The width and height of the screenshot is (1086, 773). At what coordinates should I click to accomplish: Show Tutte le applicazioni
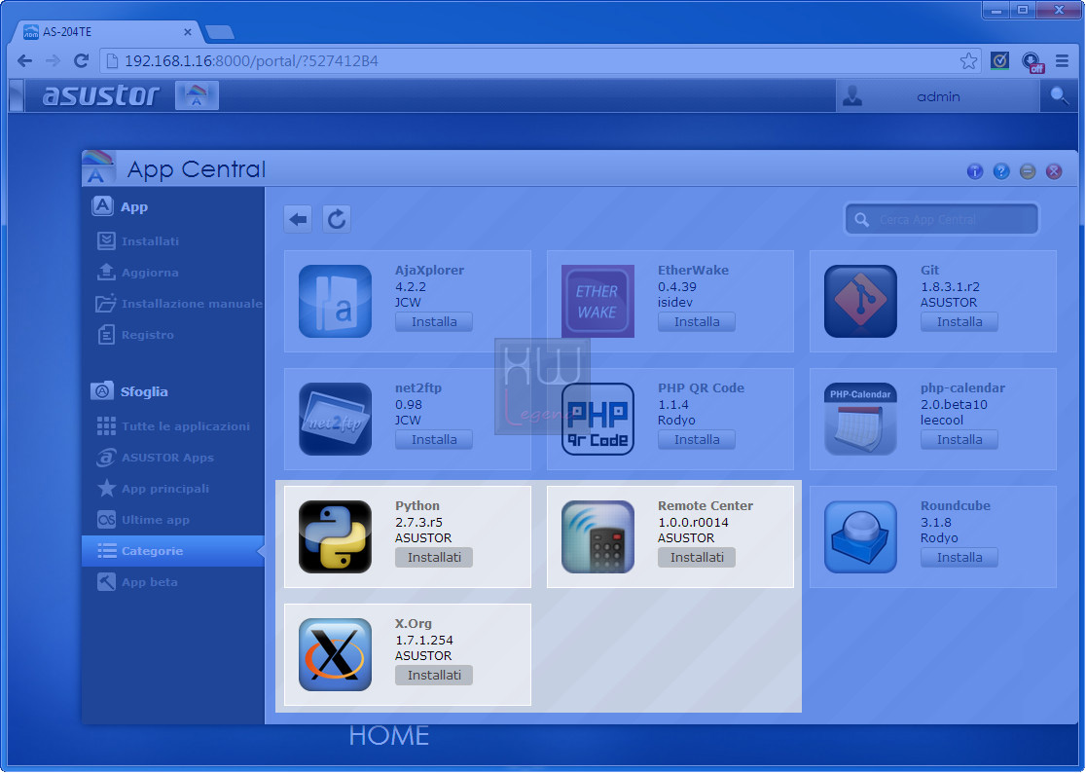click(x=173, y=426)
